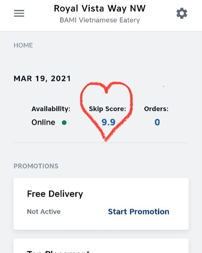
Task: Click the green Online status dot
Action: click(x=64, y=123)
